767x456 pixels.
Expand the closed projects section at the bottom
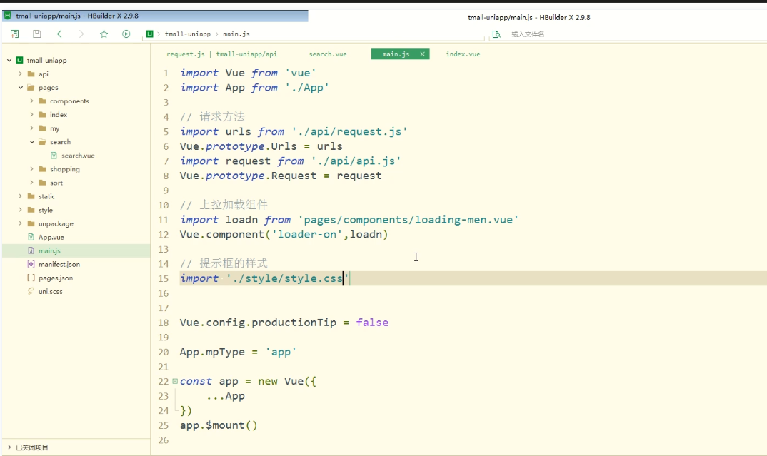pos(9,447)
